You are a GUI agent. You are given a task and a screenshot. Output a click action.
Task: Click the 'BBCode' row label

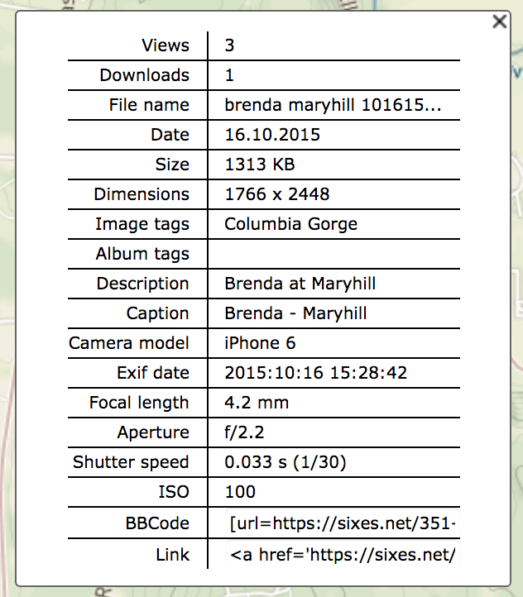pos(158,523)
